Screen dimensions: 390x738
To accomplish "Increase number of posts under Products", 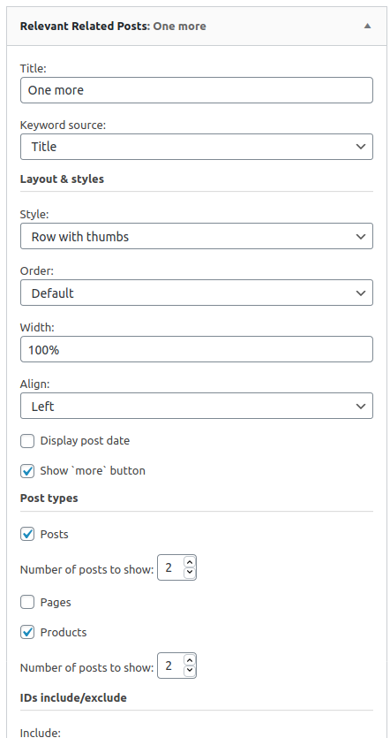I will (x=190, y=660).
